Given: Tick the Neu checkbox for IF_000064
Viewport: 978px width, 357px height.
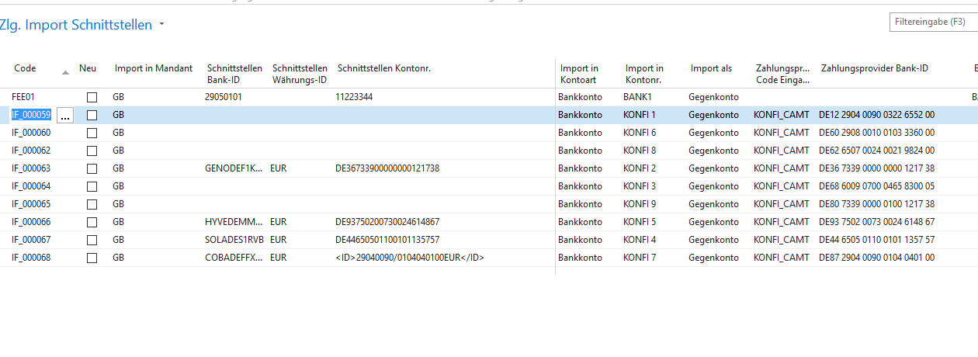Looking at the screenshot, I should click(92, 186).
